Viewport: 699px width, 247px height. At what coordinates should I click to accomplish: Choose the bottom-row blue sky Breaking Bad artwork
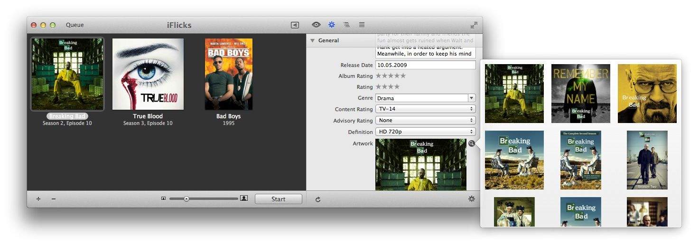(581, 212)
